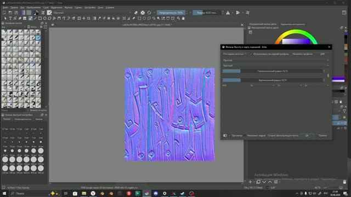The height and width of the screenshot is (197, 351).
Task: Open the Справка menu
Action: [x=110, y=7]
